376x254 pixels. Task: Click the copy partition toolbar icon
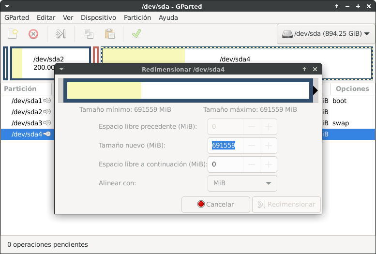click(88, 34)
